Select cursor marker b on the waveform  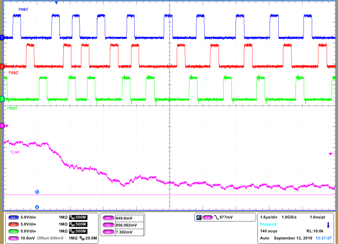point(36,191)
